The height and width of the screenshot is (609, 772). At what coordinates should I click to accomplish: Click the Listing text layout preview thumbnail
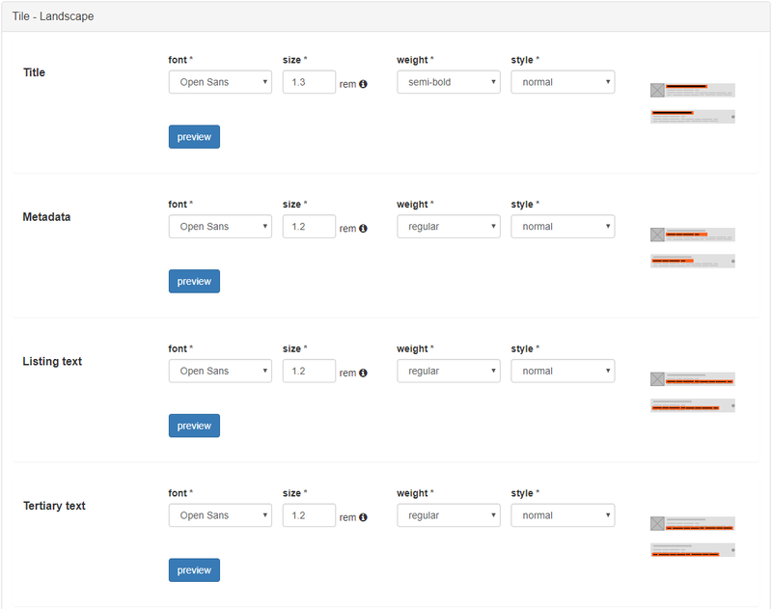(693, 392)
